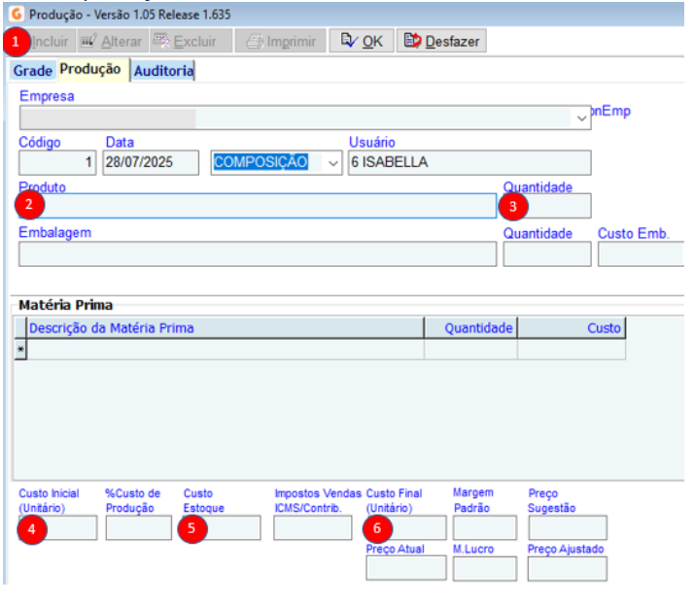The width and height of the screenshot is (694, 604).
Task: Click the Desfazer button label
Action: pyautogui.click(x=452, y=42)
